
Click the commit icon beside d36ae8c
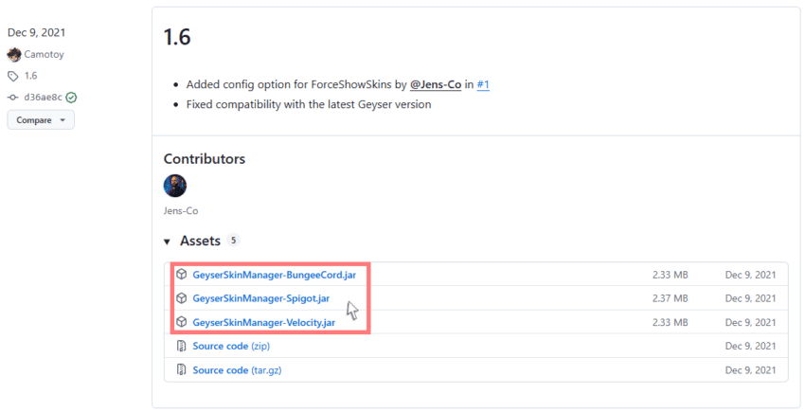(x=13, y=97)
